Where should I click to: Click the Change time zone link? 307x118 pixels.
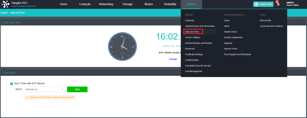pos(173,59)
